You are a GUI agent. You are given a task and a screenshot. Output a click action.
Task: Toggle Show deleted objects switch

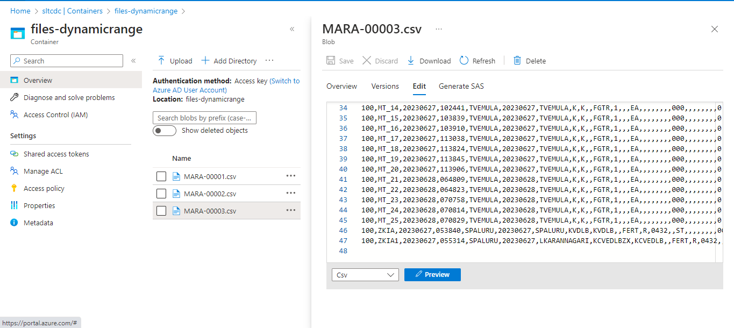point(165,131)
